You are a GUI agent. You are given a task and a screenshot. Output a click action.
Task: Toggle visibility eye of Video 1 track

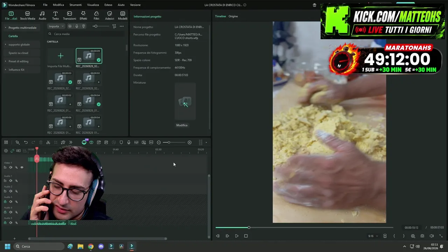[22, 167]
